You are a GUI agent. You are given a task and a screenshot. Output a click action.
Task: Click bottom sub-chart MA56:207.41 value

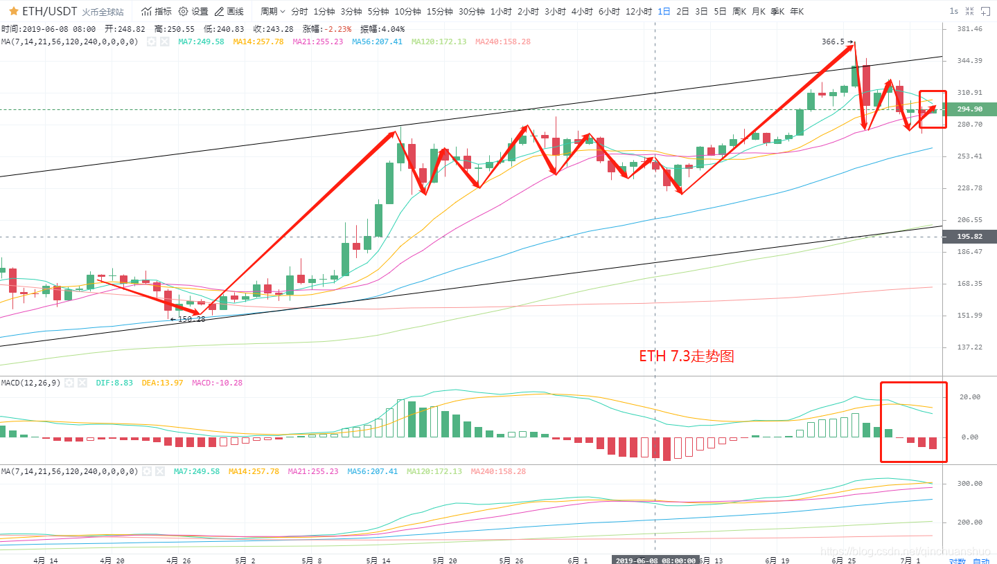pos(373,471)
